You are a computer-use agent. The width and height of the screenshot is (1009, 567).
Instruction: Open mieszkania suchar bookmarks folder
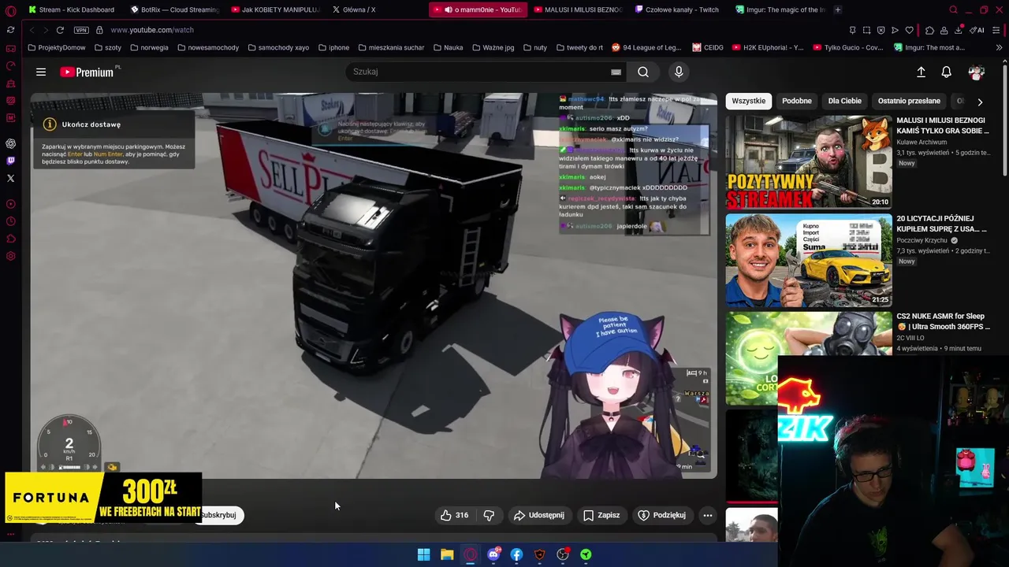click(x=391, y=47)
